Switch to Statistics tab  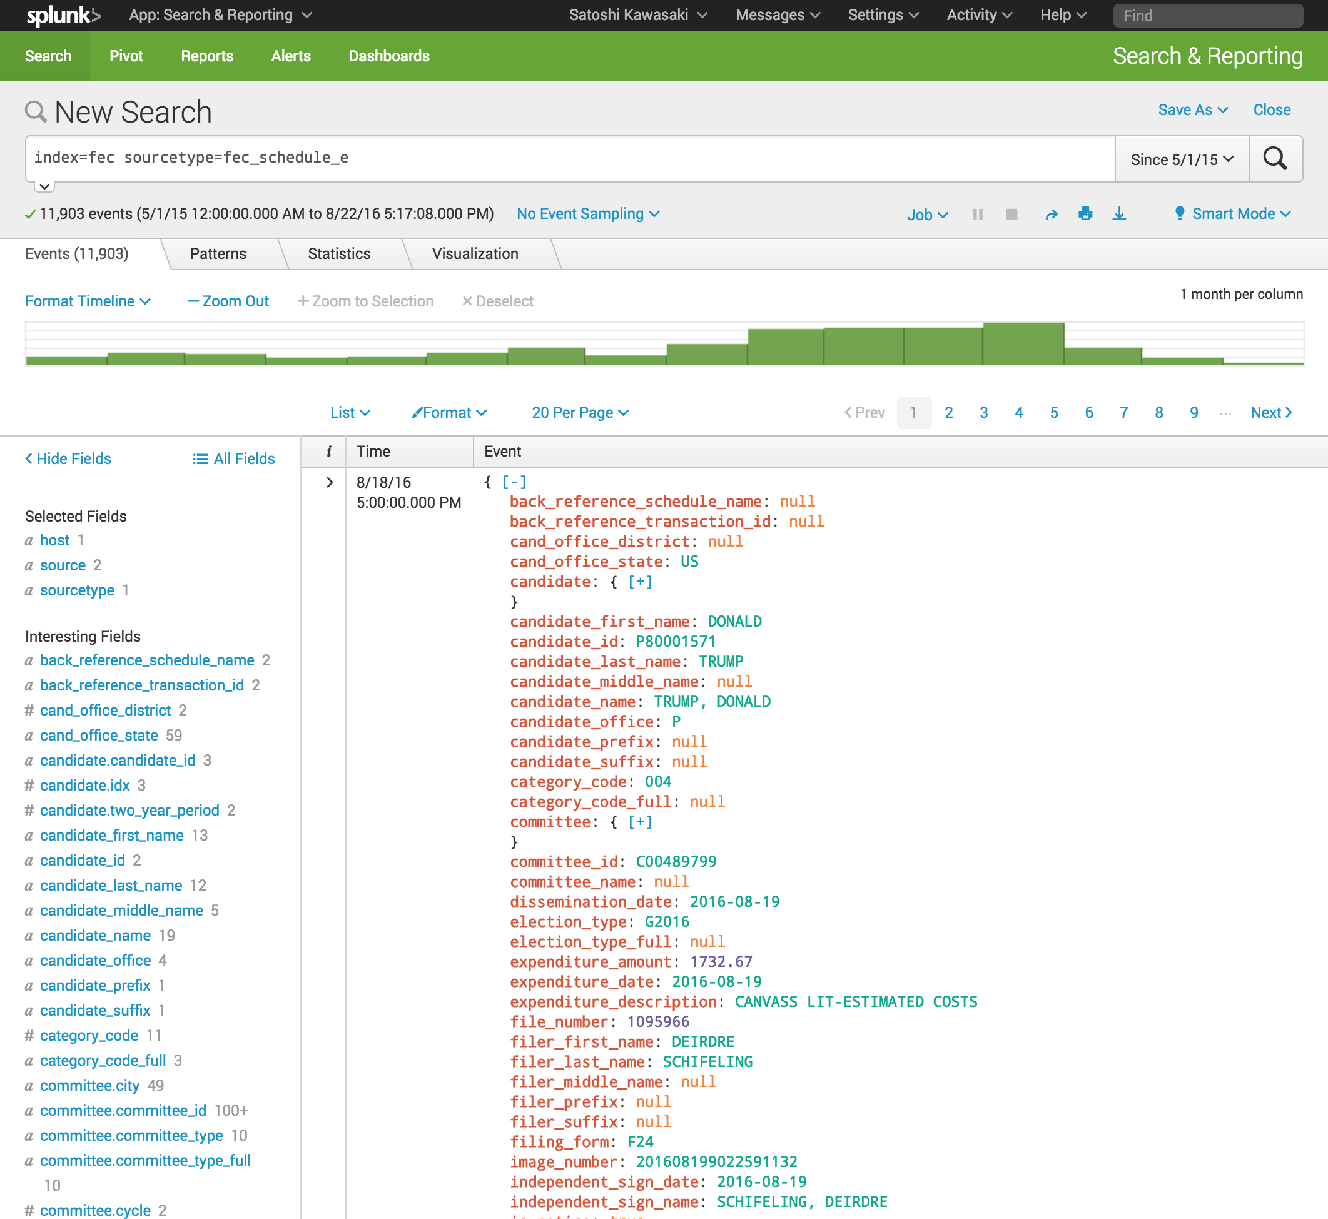click(x=339, y=254)
